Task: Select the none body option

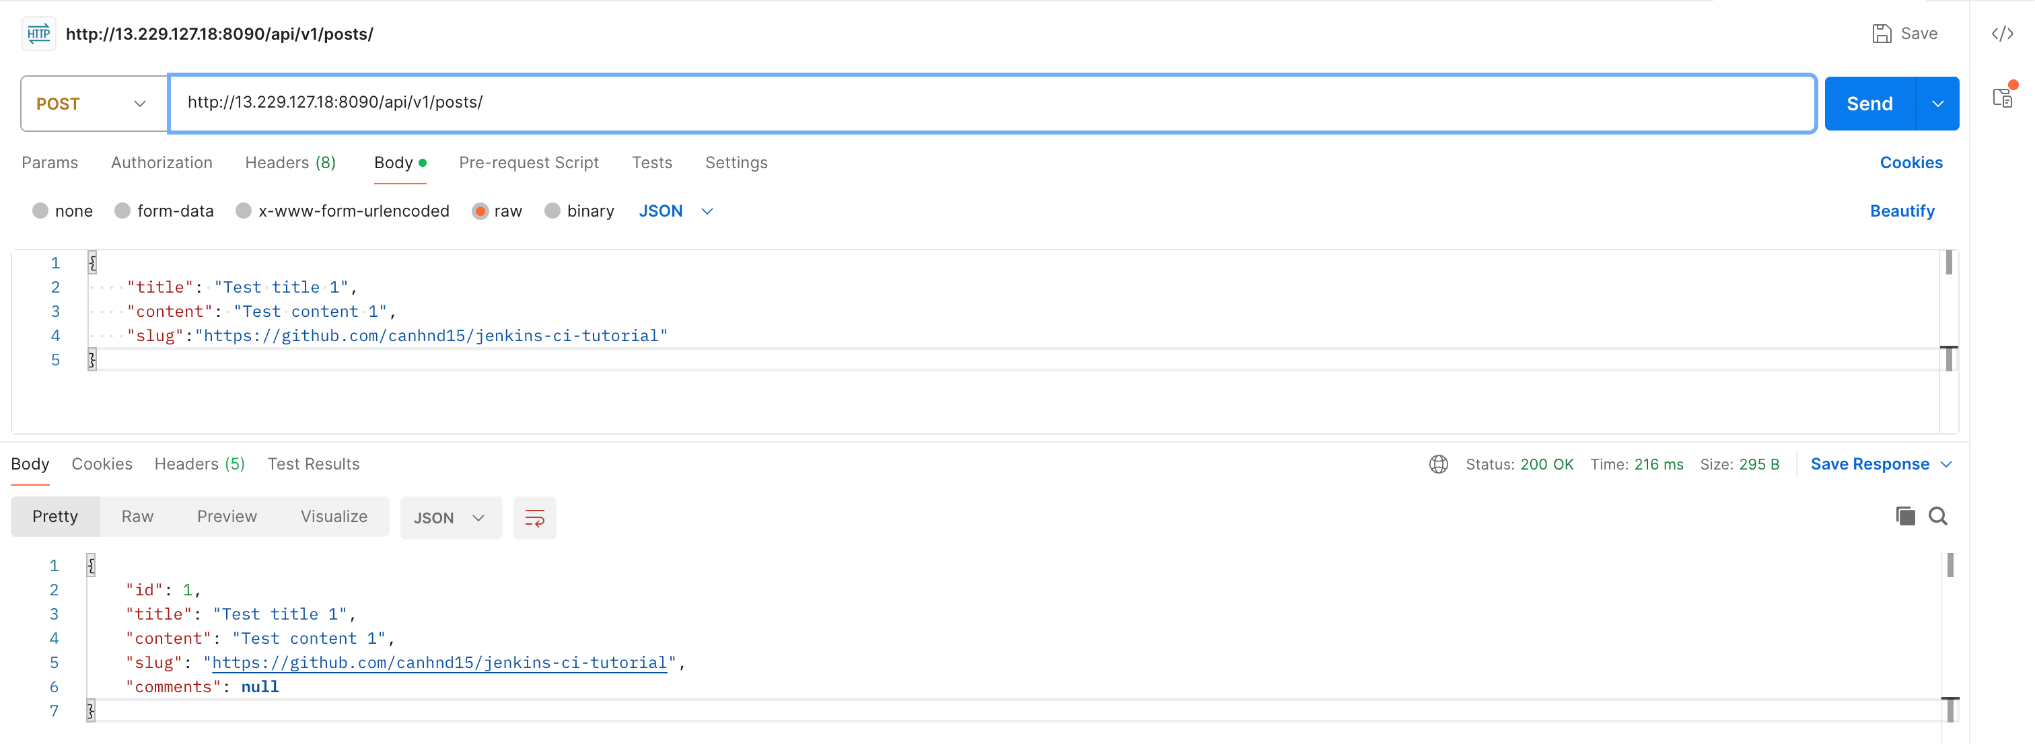Action: pos(40,211)
